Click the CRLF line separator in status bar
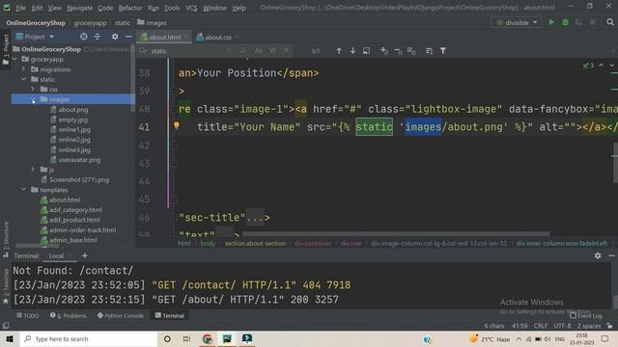The width and height of the screenshot is (618, 347). tap(540, 326)
